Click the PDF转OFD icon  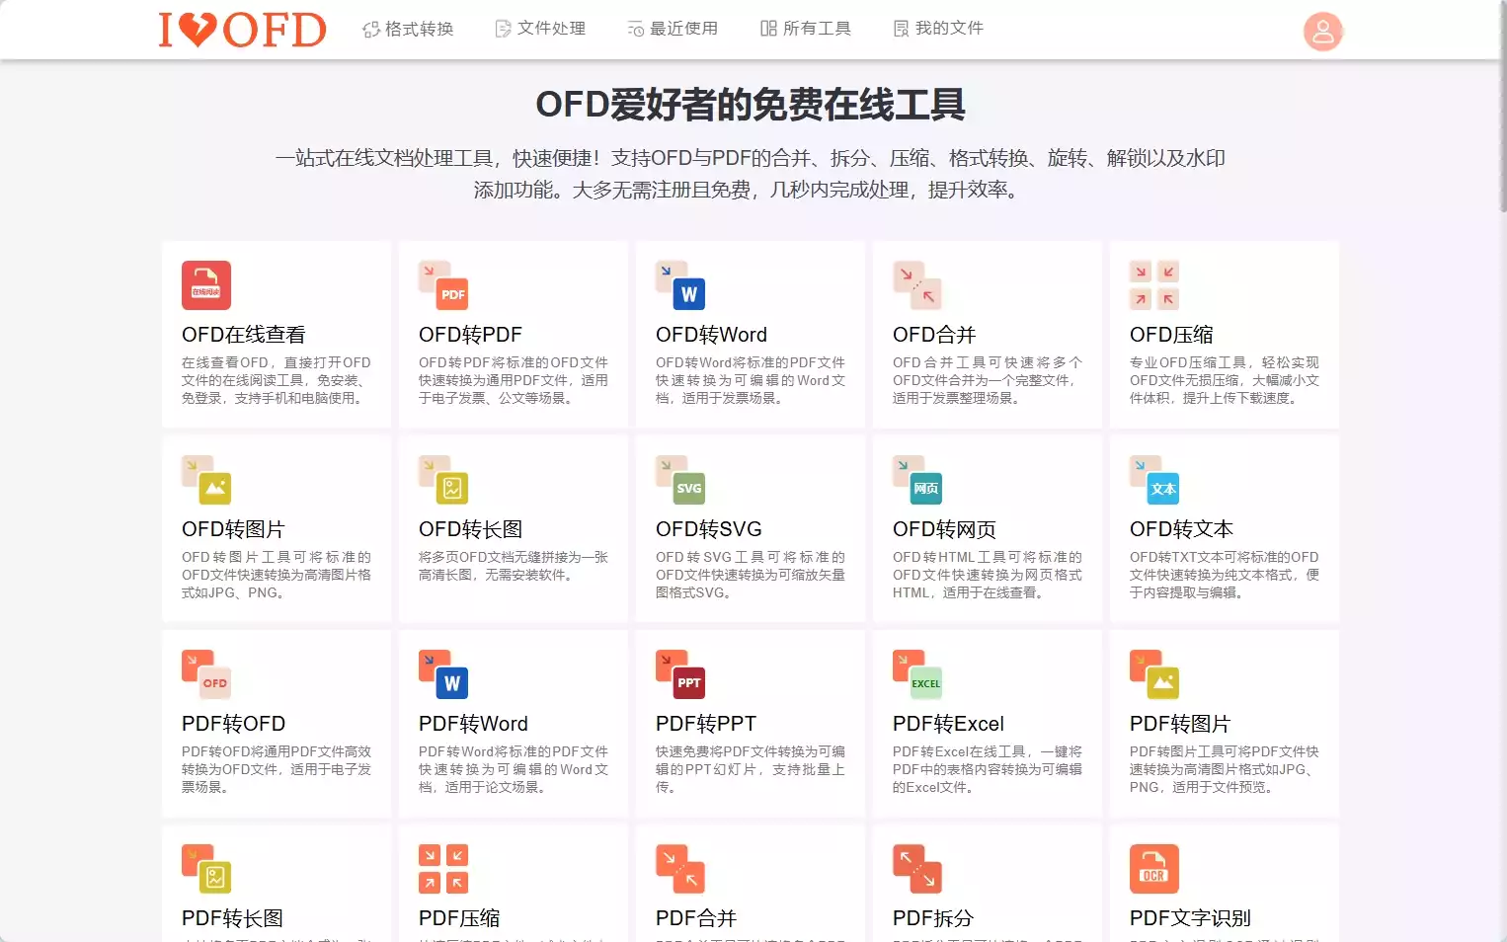pyautogui.click(x=206, y=674)
